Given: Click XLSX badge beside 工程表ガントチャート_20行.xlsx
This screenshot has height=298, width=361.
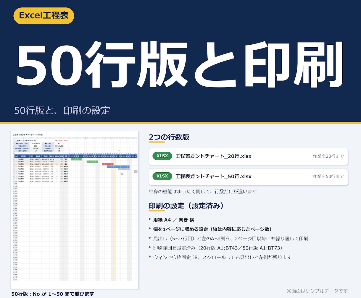Looking at the screenshot, I should (162, 156).
